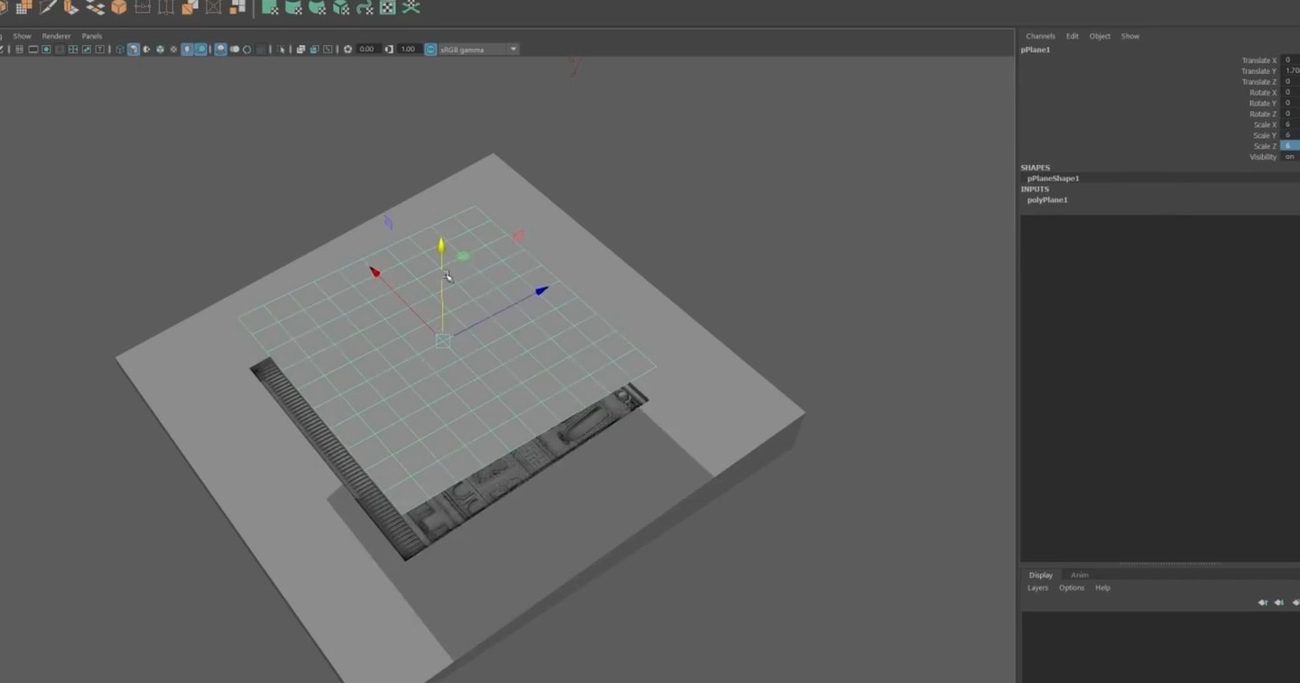Click the green planar UV mapping icon
Viewport: 1300px width, 683px height.
pos(269,7)
